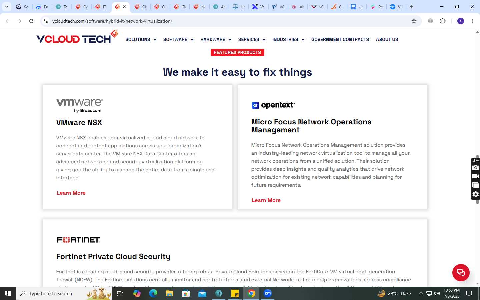Open the Chrome three-dot menu
Image resolution: width=480 pixels, height=300 pixels.
473,21
